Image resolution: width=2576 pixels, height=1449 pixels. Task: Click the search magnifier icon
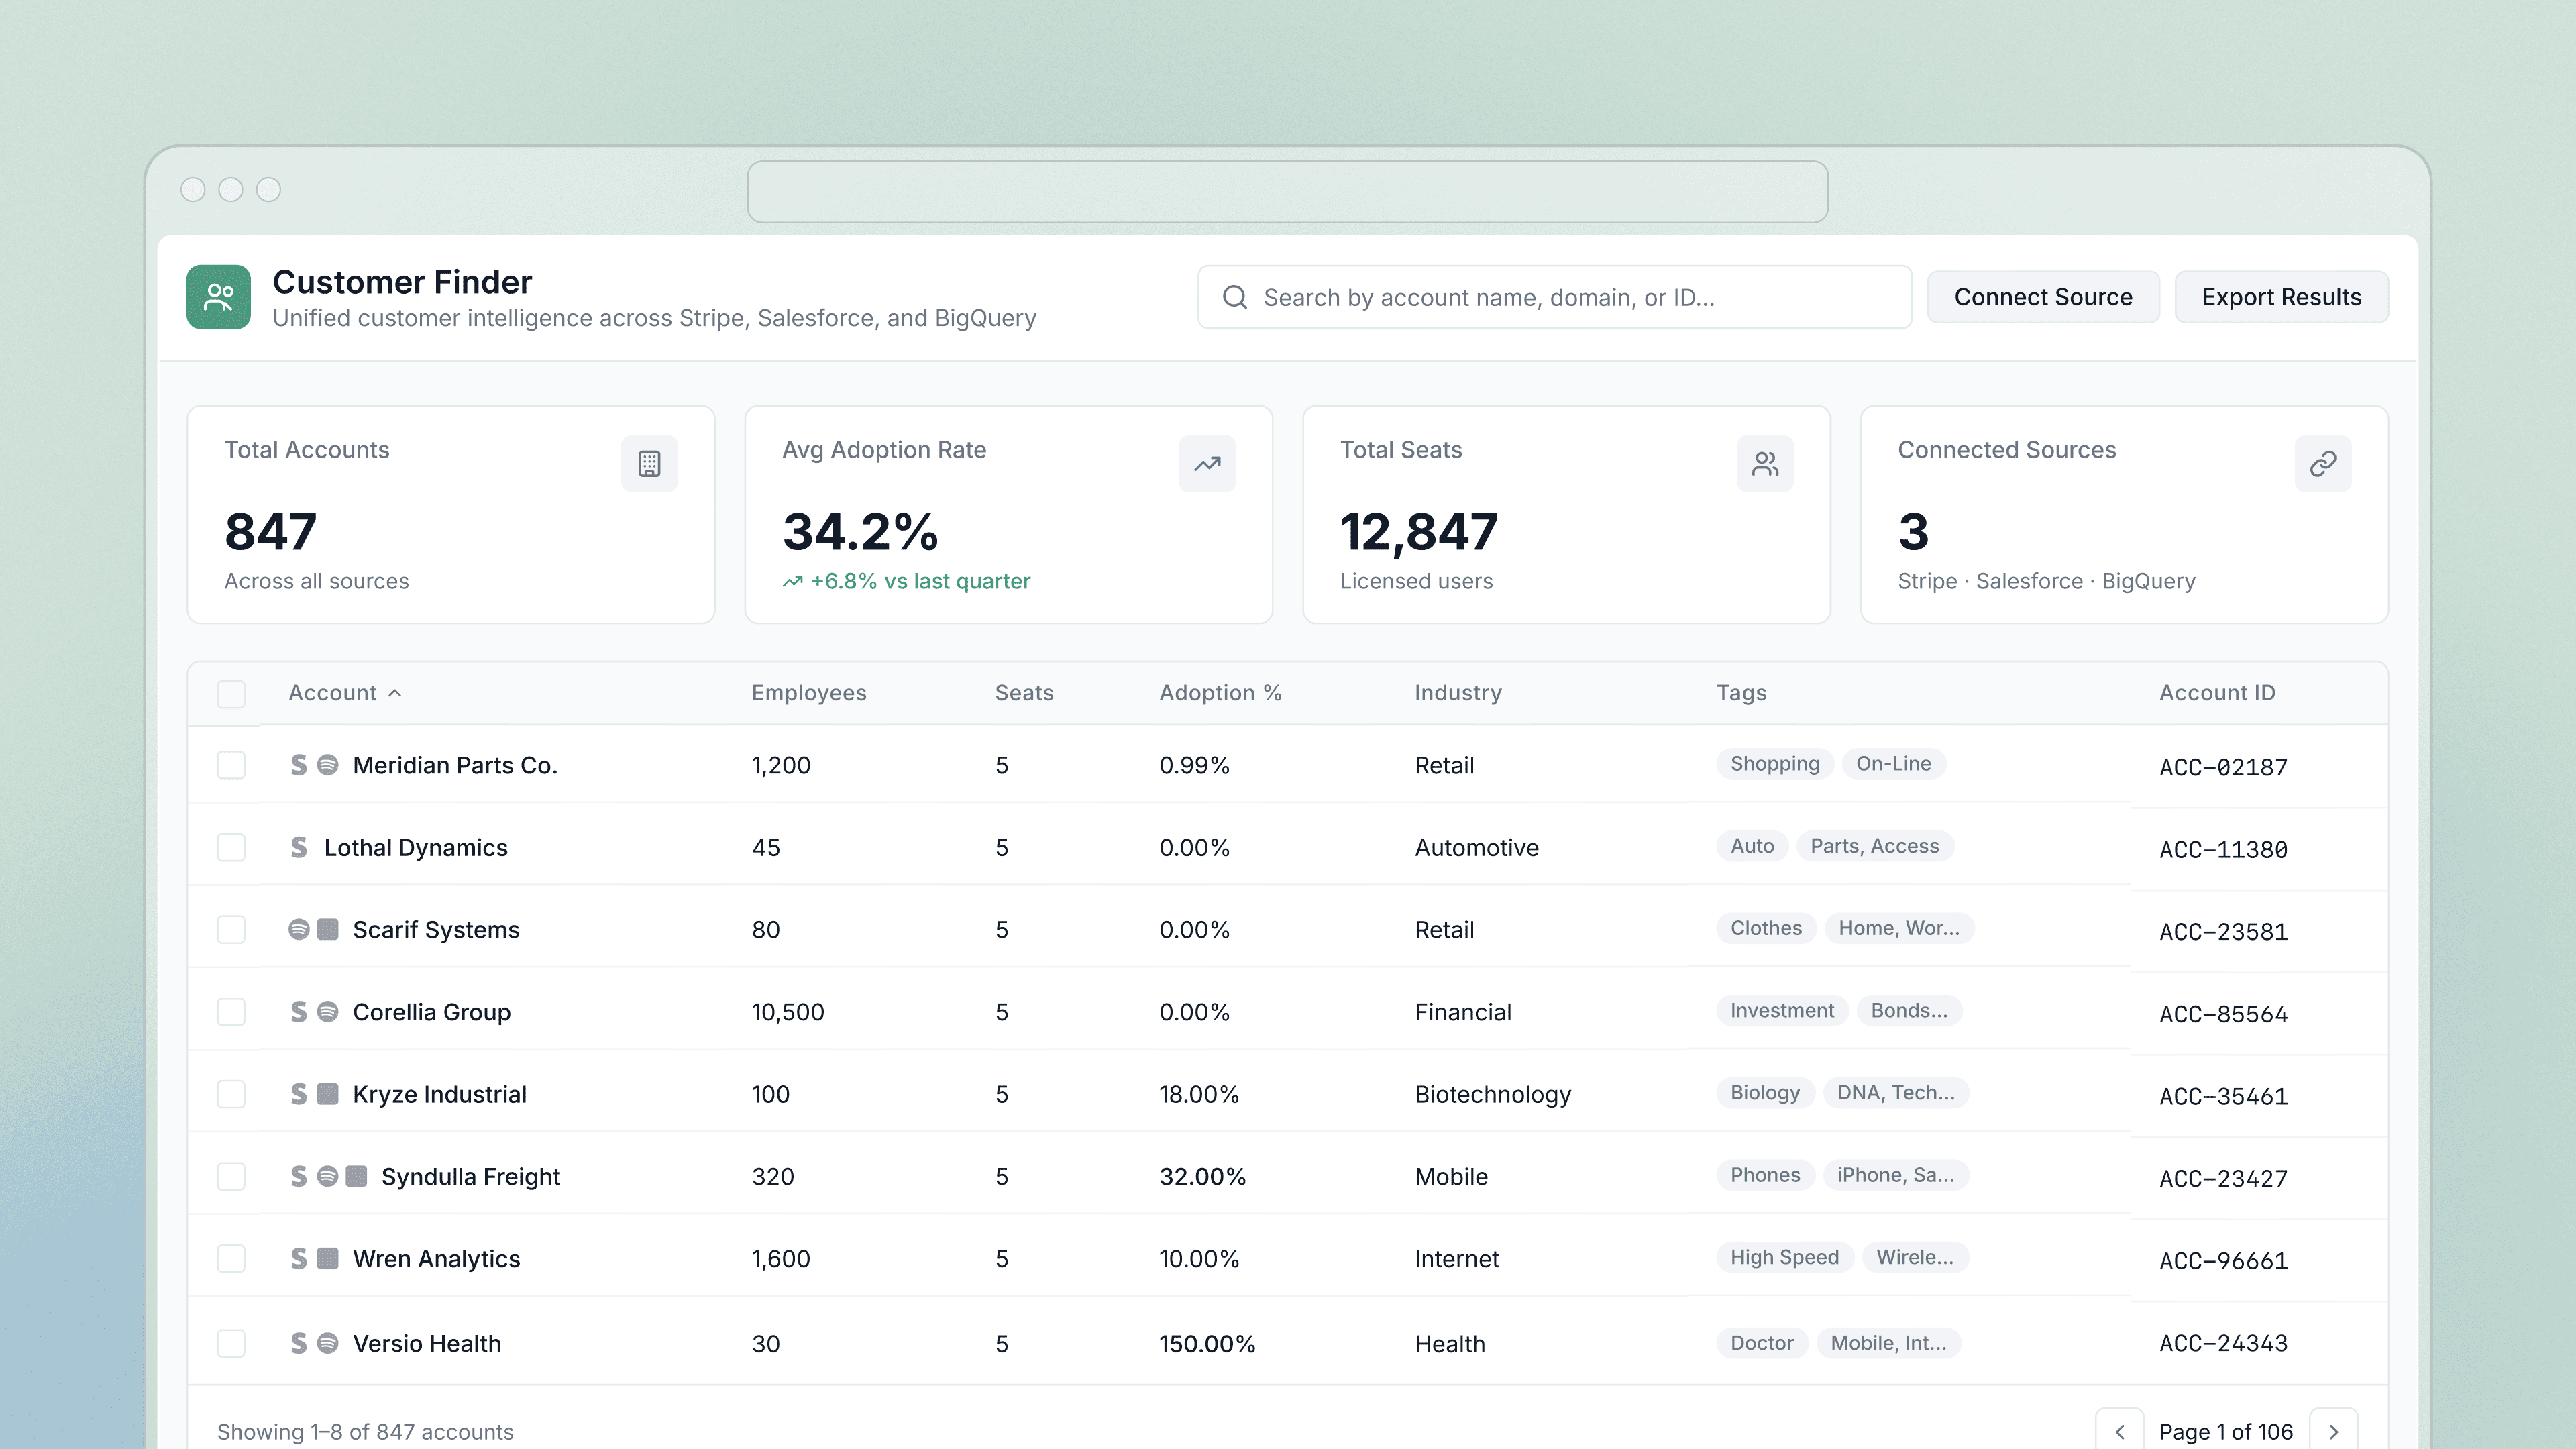click(x=1235, y=297)
